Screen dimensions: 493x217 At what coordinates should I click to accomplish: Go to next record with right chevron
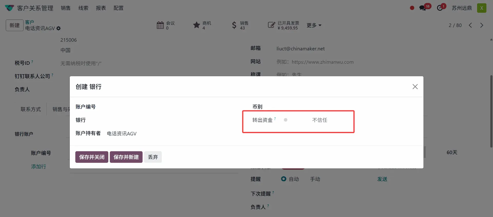(x=481, y=25)
